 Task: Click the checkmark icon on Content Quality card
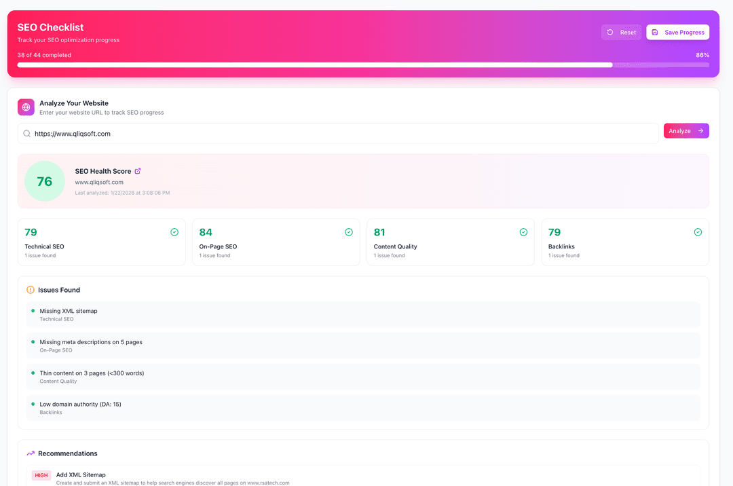[x=523, y=232]
